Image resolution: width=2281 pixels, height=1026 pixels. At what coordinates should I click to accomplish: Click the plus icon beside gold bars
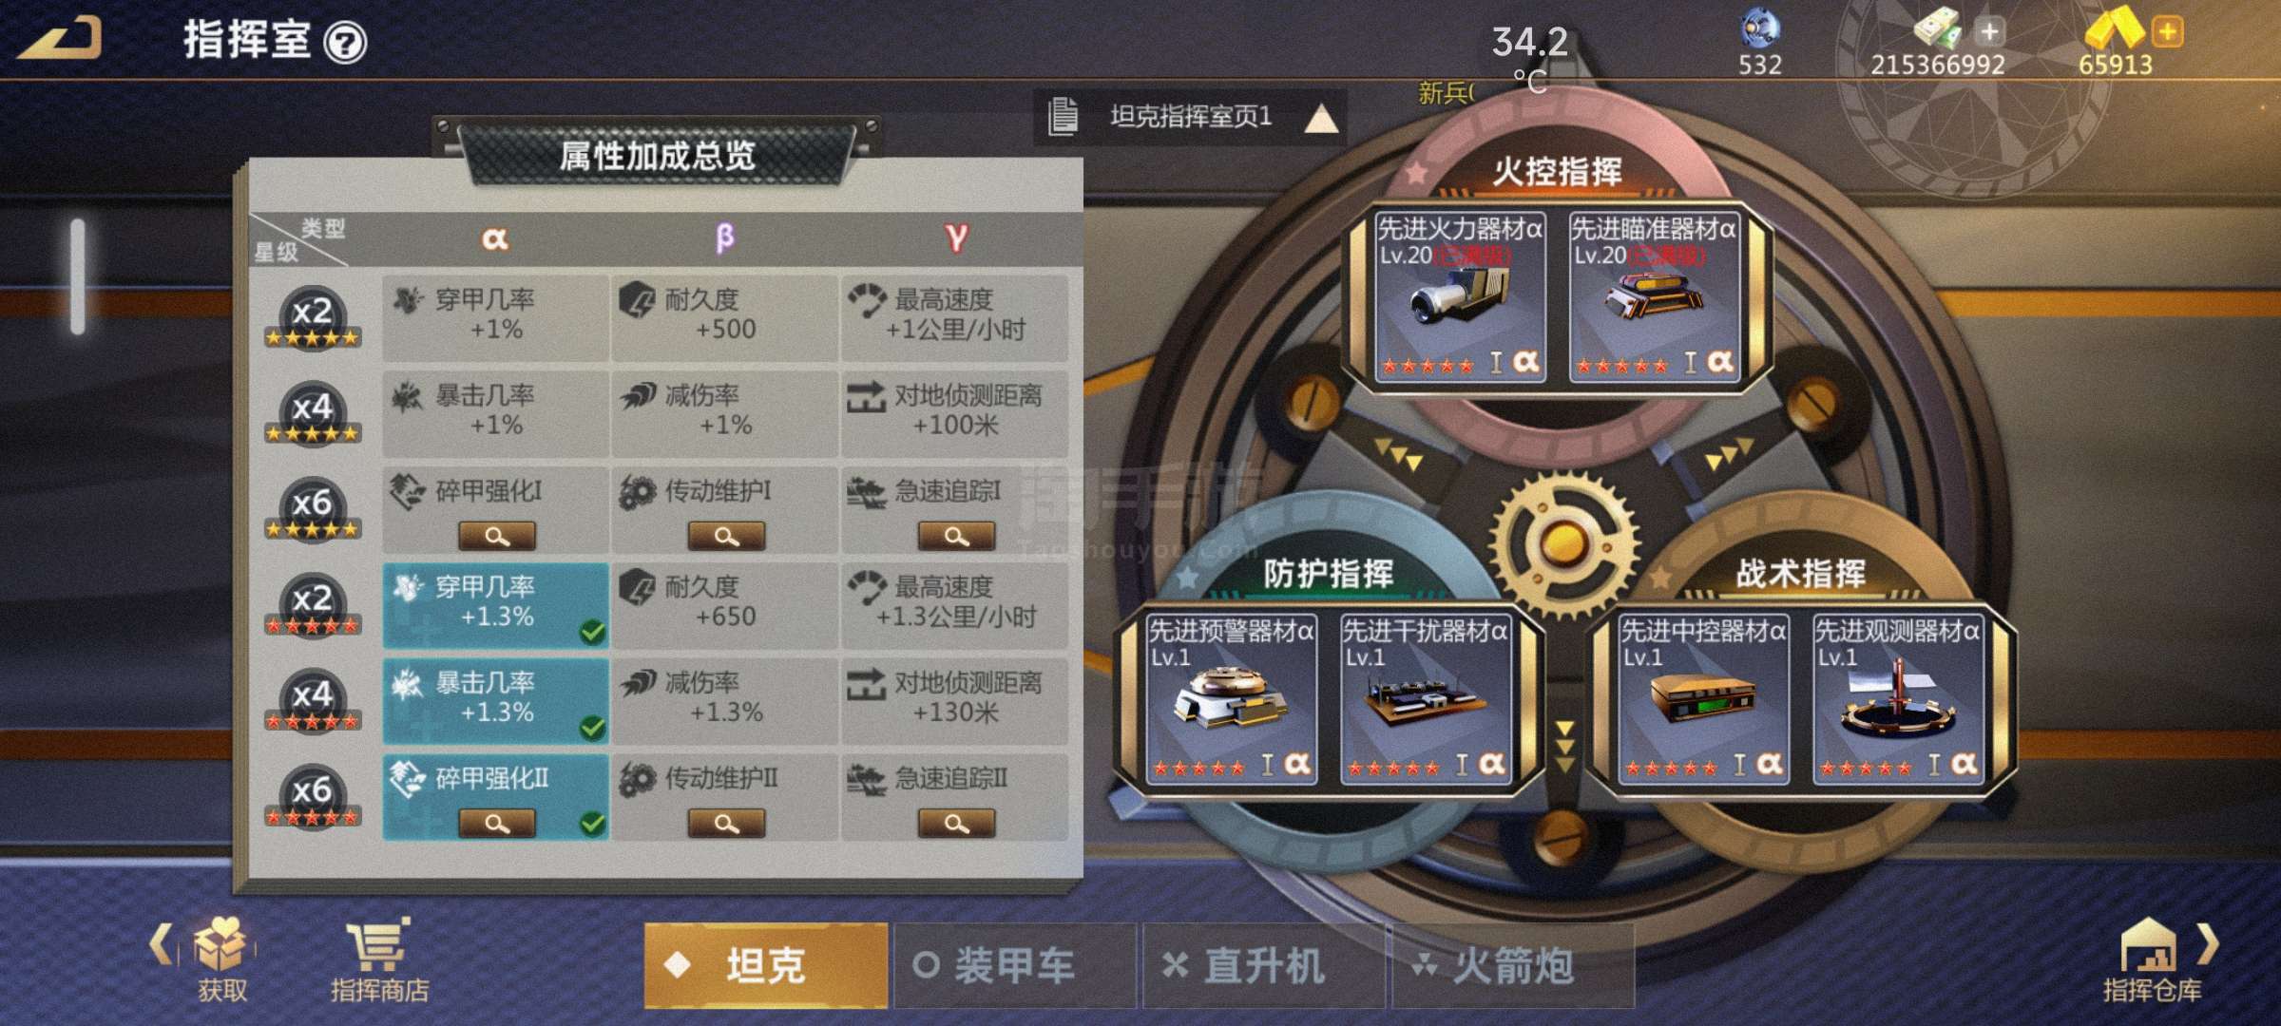[x=2168, y=32]
